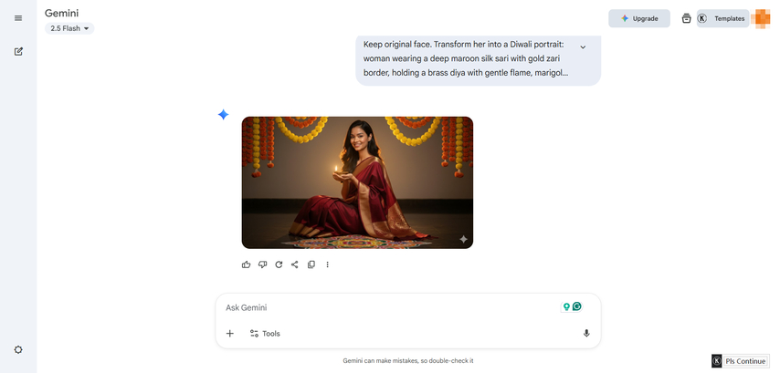Open the profile avatar

(x=761, y=18)
